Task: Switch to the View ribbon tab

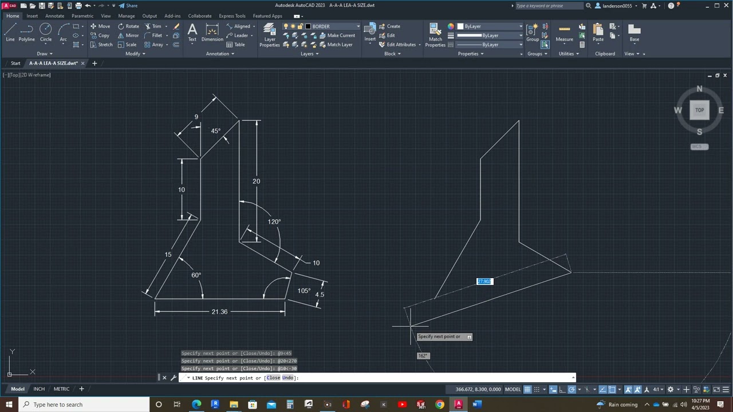Action: point(106,16)
